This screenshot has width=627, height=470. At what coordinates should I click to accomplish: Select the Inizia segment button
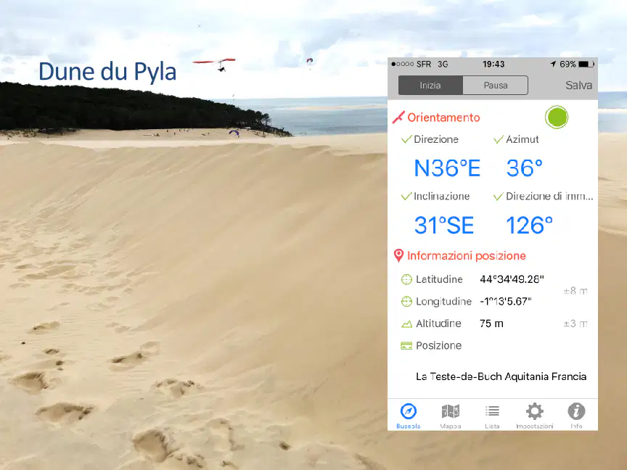pos(430,85)
